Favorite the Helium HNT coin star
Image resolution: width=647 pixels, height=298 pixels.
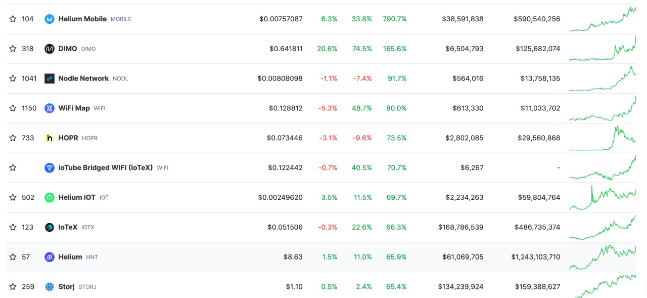[x=13, y=257]
